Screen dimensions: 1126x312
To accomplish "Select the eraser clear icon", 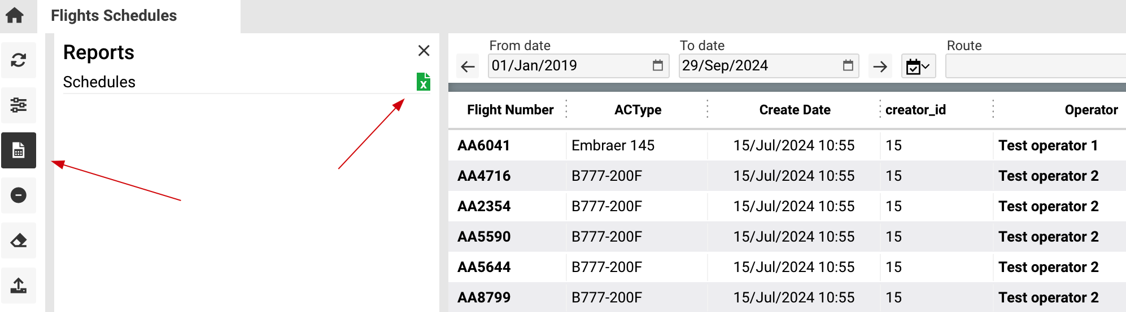I will click(19, 240).
